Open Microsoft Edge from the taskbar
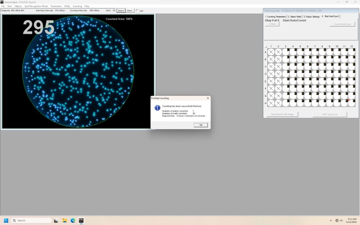The height and width of the screenshot is (225, 360). click(x=73, y=220)
